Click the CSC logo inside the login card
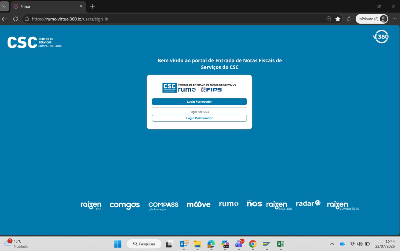 click(x=169, y=88)
